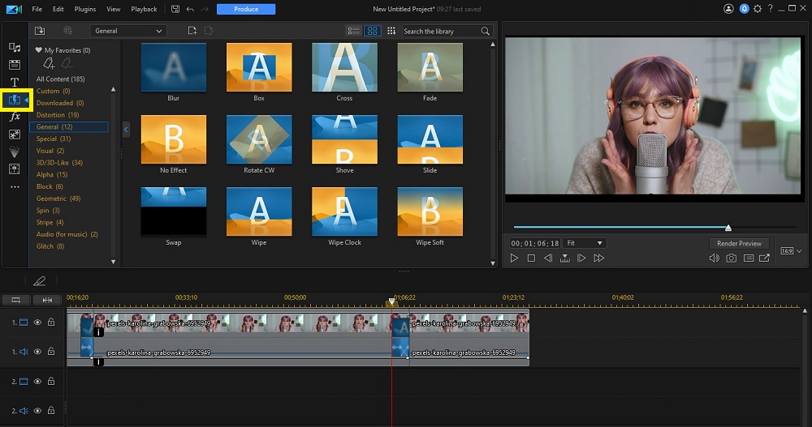Open the Fit zoom dropdown
Image resolution: width=812 pixels, height=427 pixels.
[585, 243]
